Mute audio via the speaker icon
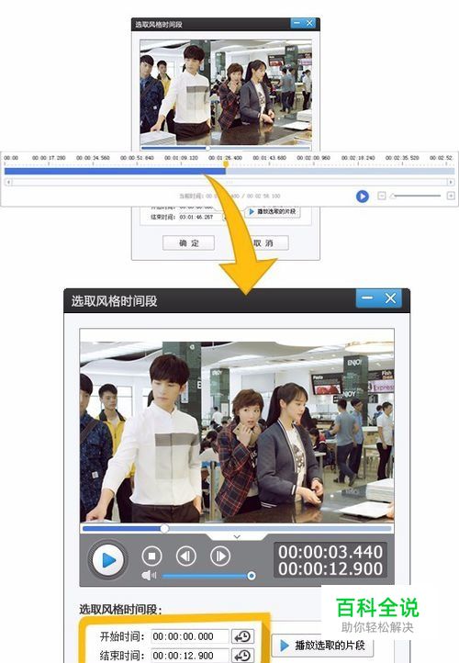 pos(149,576)
